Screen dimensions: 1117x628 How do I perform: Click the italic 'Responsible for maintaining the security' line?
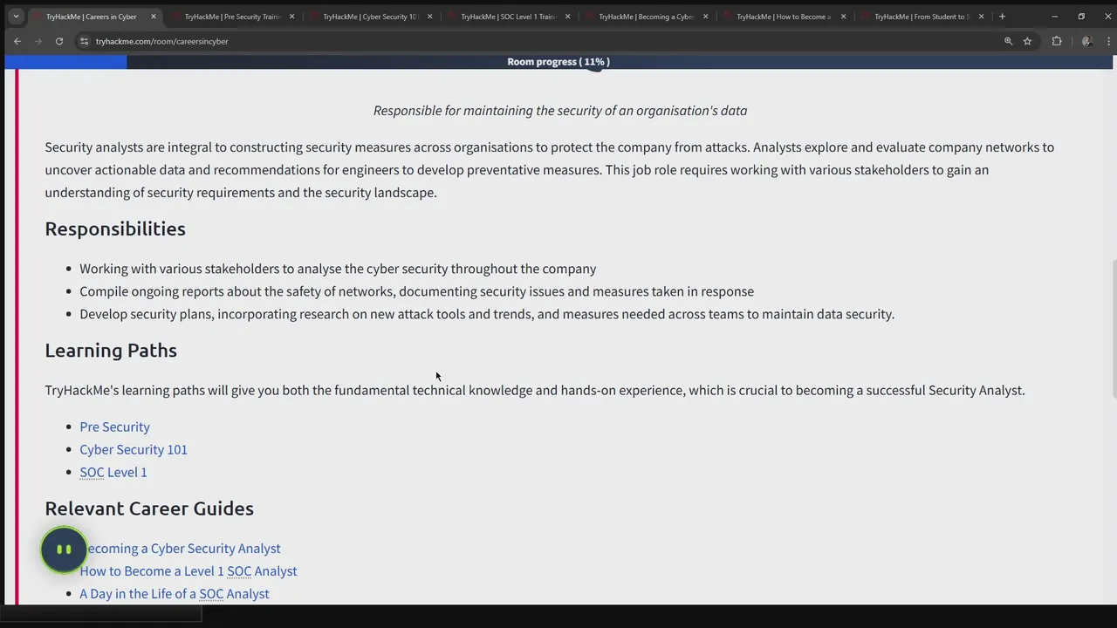(x=560, y=111)
